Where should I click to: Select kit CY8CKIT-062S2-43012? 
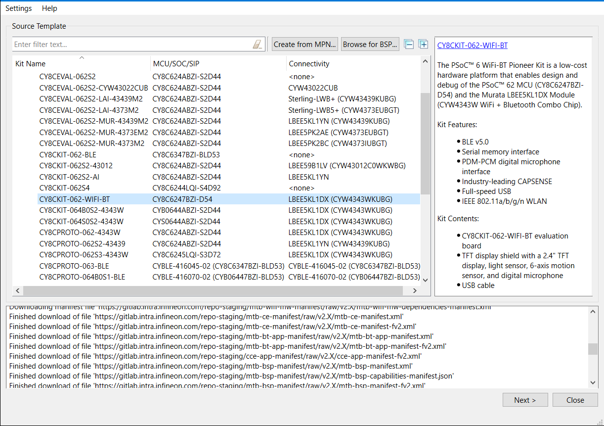pos(76,166)
